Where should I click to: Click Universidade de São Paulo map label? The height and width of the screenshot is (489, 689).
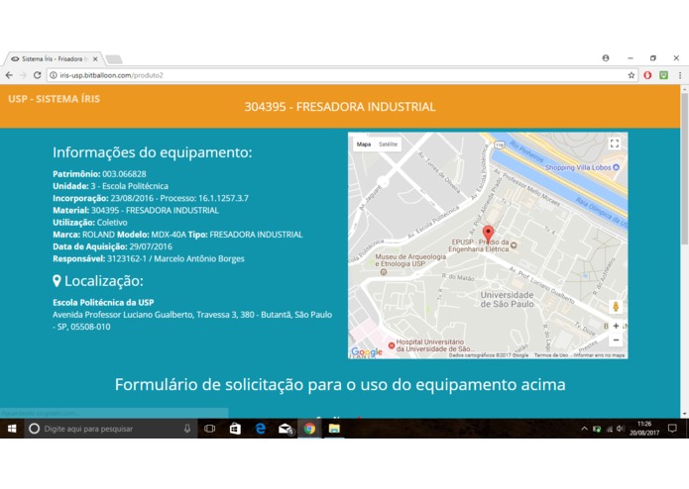point(507,299)
